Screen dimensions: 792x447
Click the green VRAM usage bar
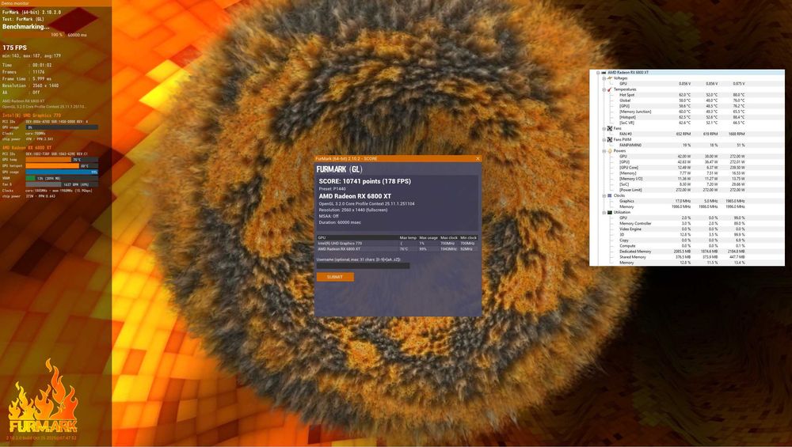coord(62,178)
